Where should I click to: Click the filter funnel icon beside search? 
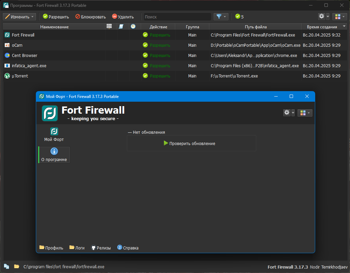point(219,16)
